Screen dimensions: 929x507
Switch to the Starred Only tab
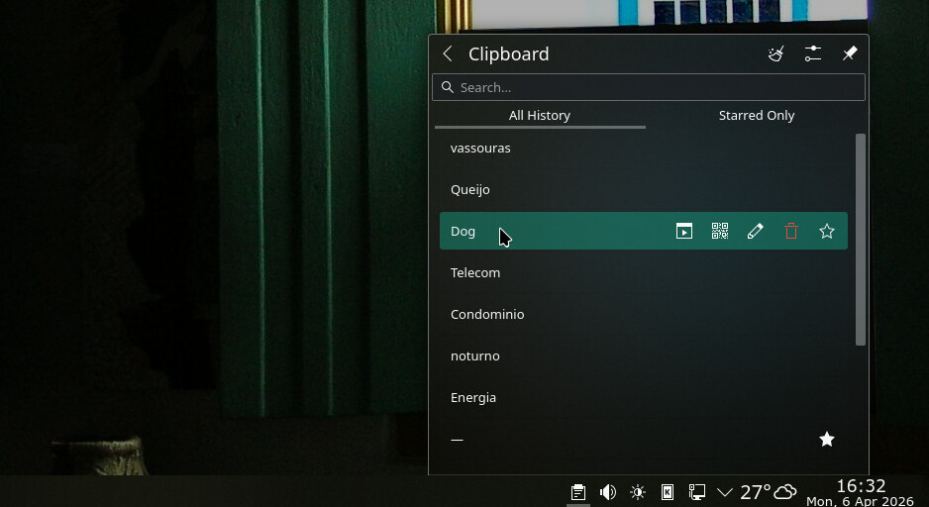coord(757,115)
